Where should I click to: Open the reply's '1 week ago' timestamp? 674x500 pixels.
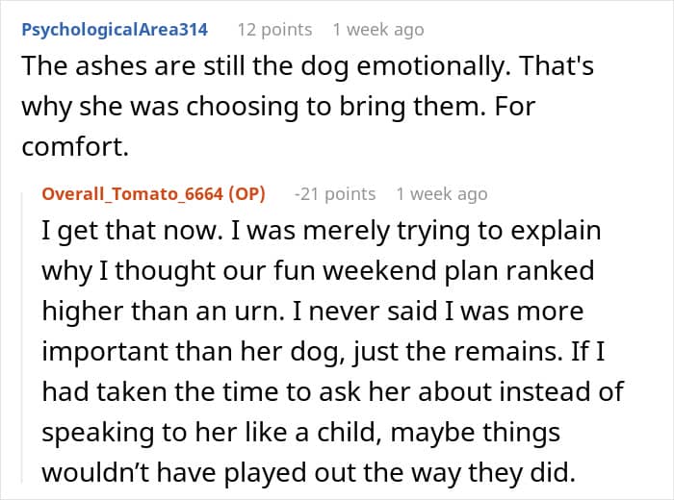(x=442, y=194)
